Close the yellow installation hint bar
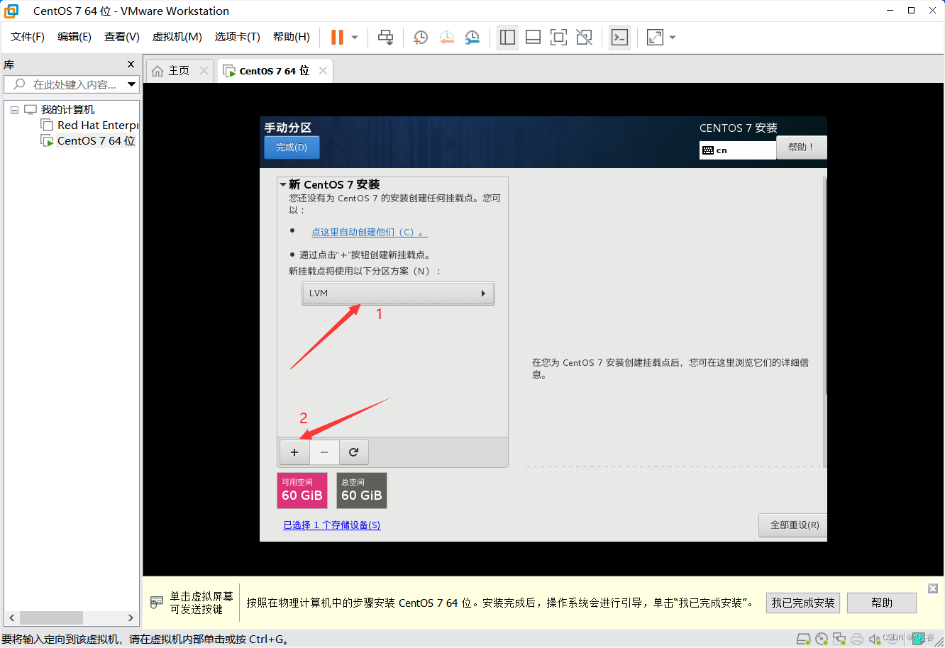This screenshot has width=945, height=648. point(933,588)
